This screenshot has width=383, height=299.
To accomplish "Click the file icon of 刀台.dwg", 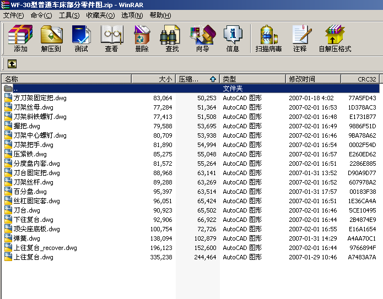I will (8, 210).
